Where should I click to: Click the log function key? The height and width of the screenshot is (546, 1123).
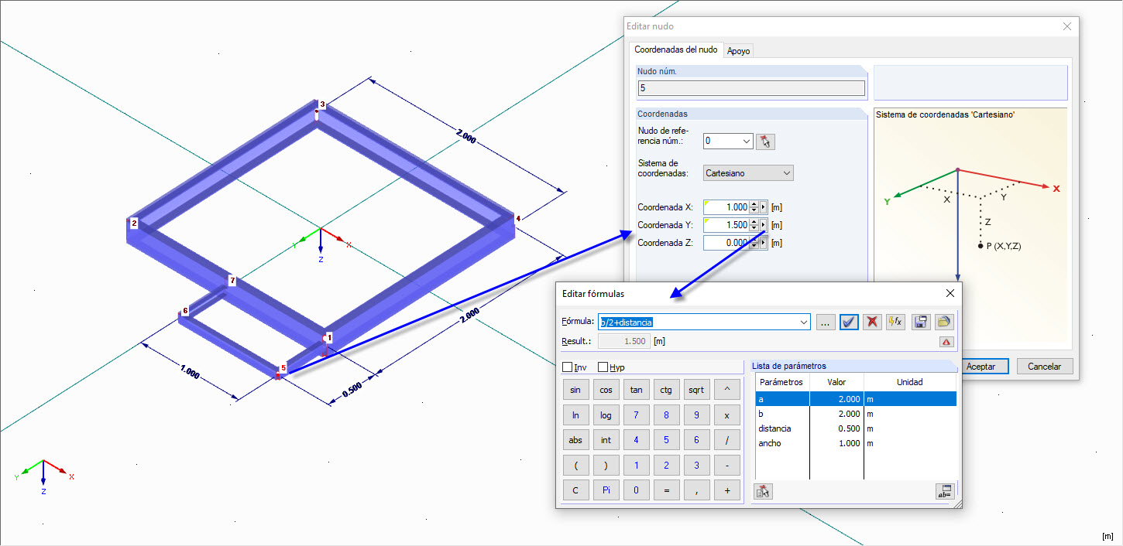point(606,415)
